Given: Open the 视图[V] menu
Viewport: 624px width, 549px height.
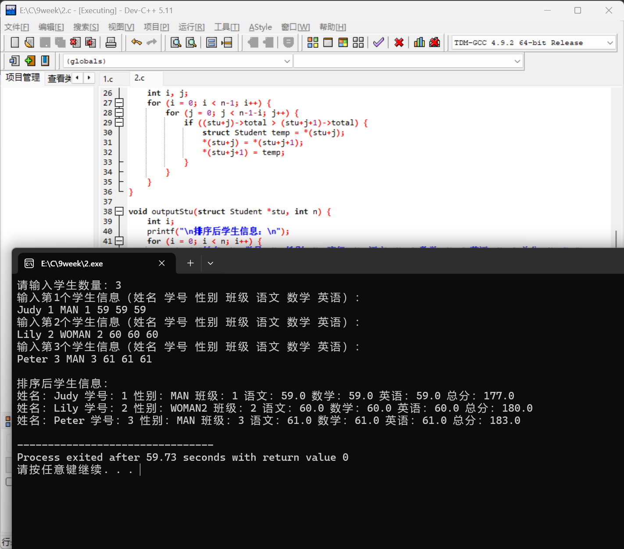Looking at the screenshot, I should pyautogui.click(x=121, y=27).
